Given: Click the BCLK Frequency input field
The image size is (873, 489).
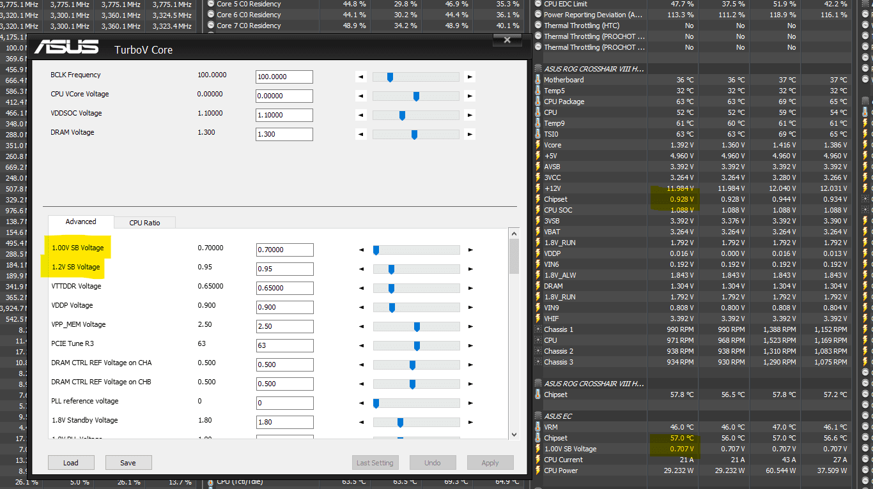Looking at the screenshot, I should [x=284, y=77].
